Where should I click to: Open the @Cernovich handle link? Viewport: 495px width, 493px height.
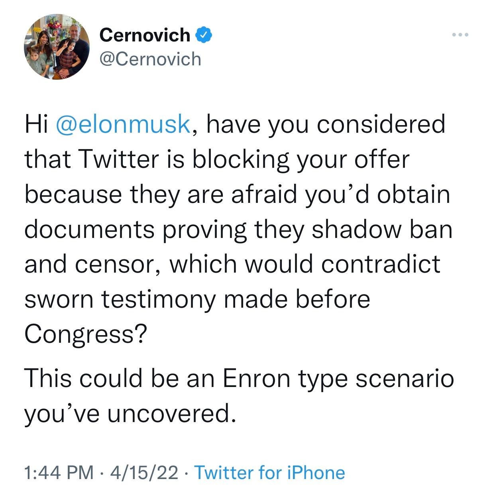click(150, 59)
